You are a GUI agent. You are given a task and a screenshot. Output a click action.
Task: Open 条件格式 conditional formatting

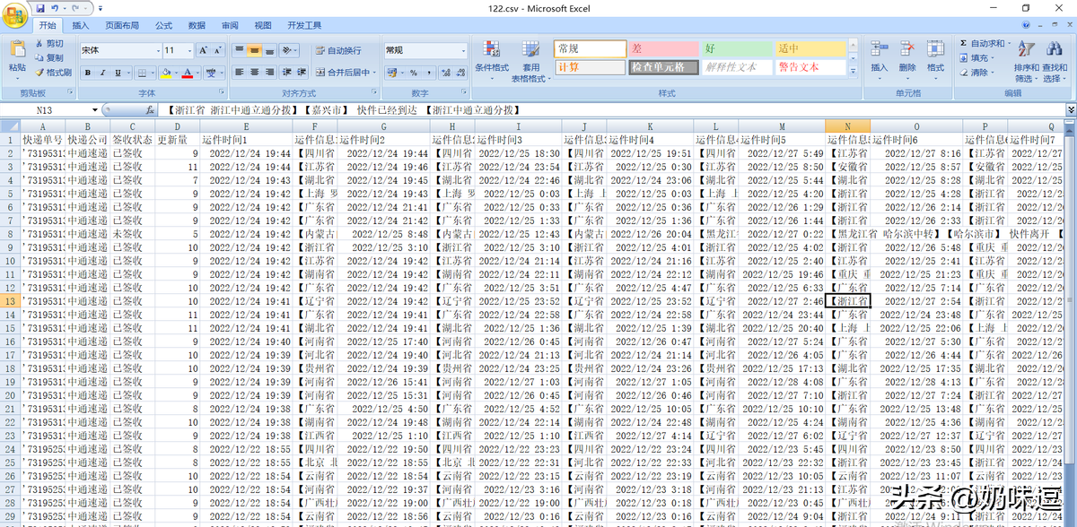(x=491, y=59)
